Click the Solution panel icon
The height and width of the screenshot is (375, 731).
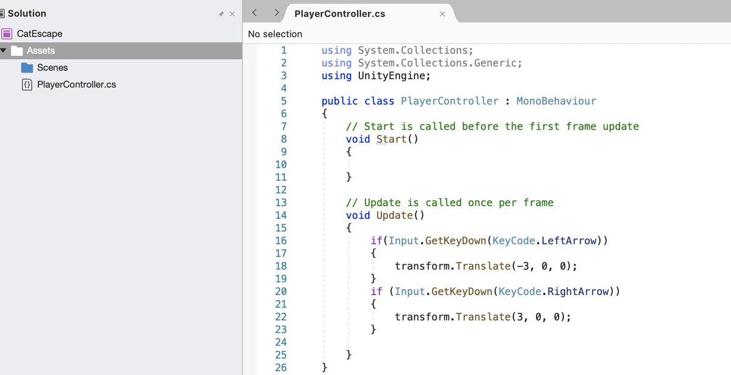pyautogui.click(x=2, y=13)
